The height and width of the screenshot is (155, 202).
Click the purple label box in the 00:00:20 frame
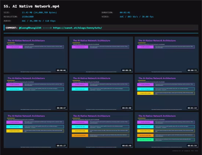[80, 47]
